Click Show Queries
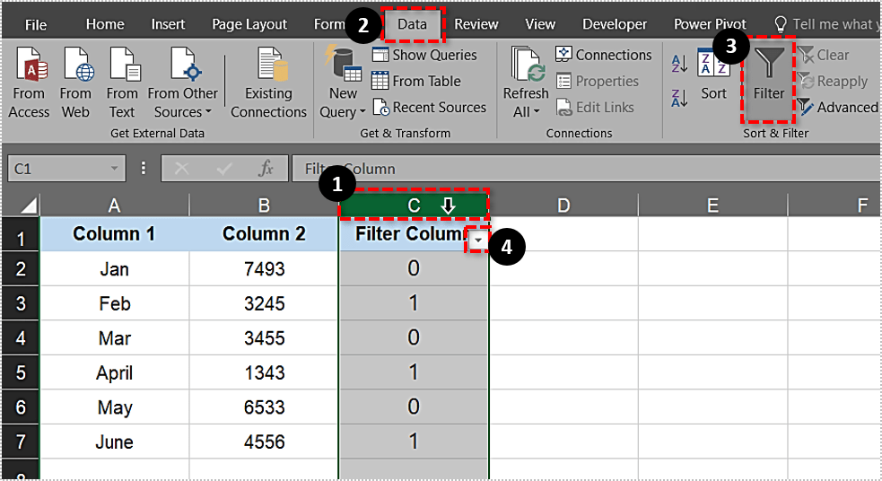The width and height of the screenshot is (882, 481). [x=424, y=55]
